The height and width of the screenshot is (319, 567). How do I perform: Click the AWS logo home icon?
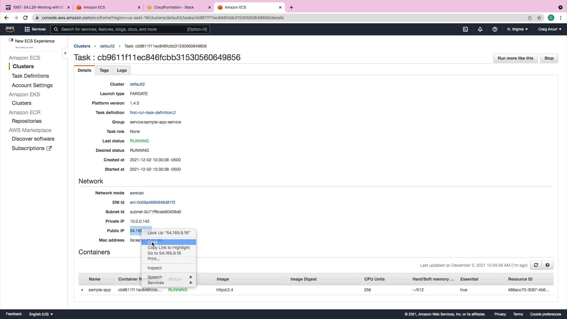pos(10,29)
